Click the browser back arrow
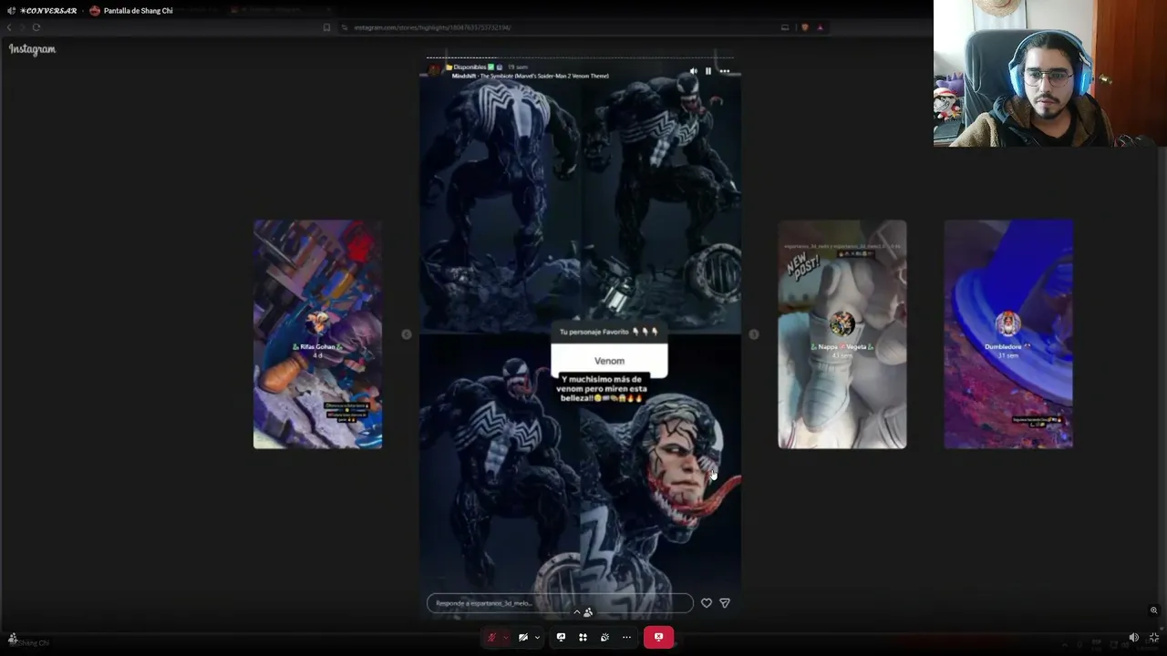This screenshot has height=656, width=1167. [9, 27]
